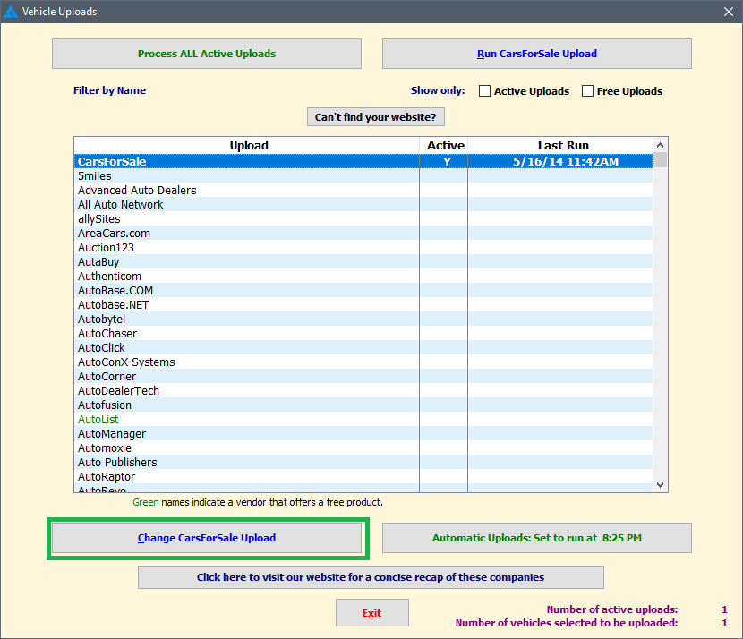Tick the Free Uploads checkbox

point(587,91)
